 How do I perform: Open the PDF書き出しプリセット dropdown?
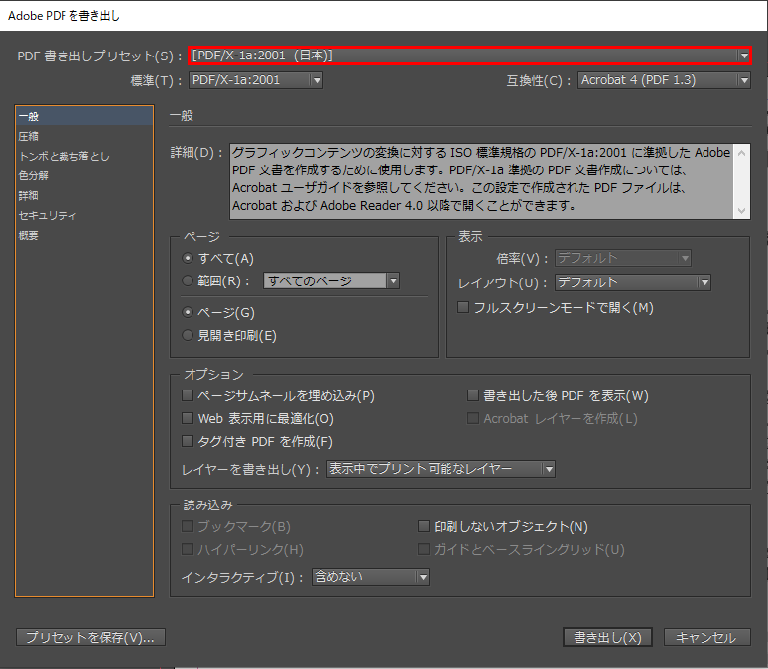tap(469, 56)
